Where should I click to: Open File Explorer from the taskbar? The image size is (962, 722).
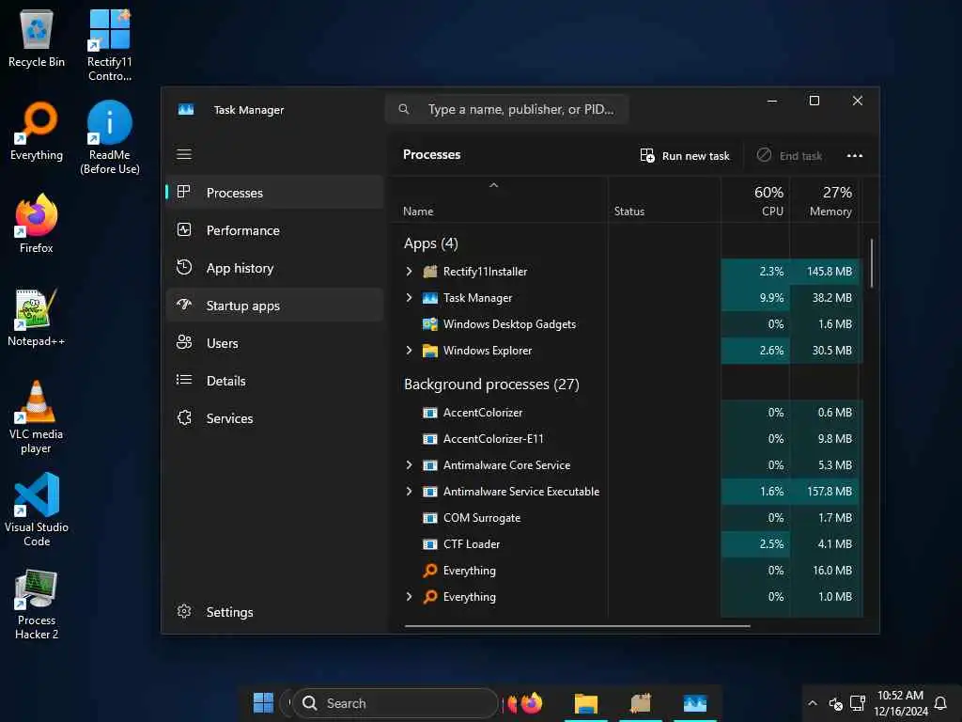586,703
